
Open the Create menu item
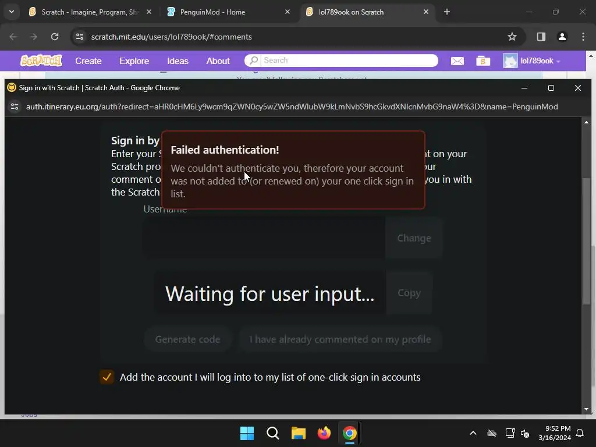coord(88,61)
